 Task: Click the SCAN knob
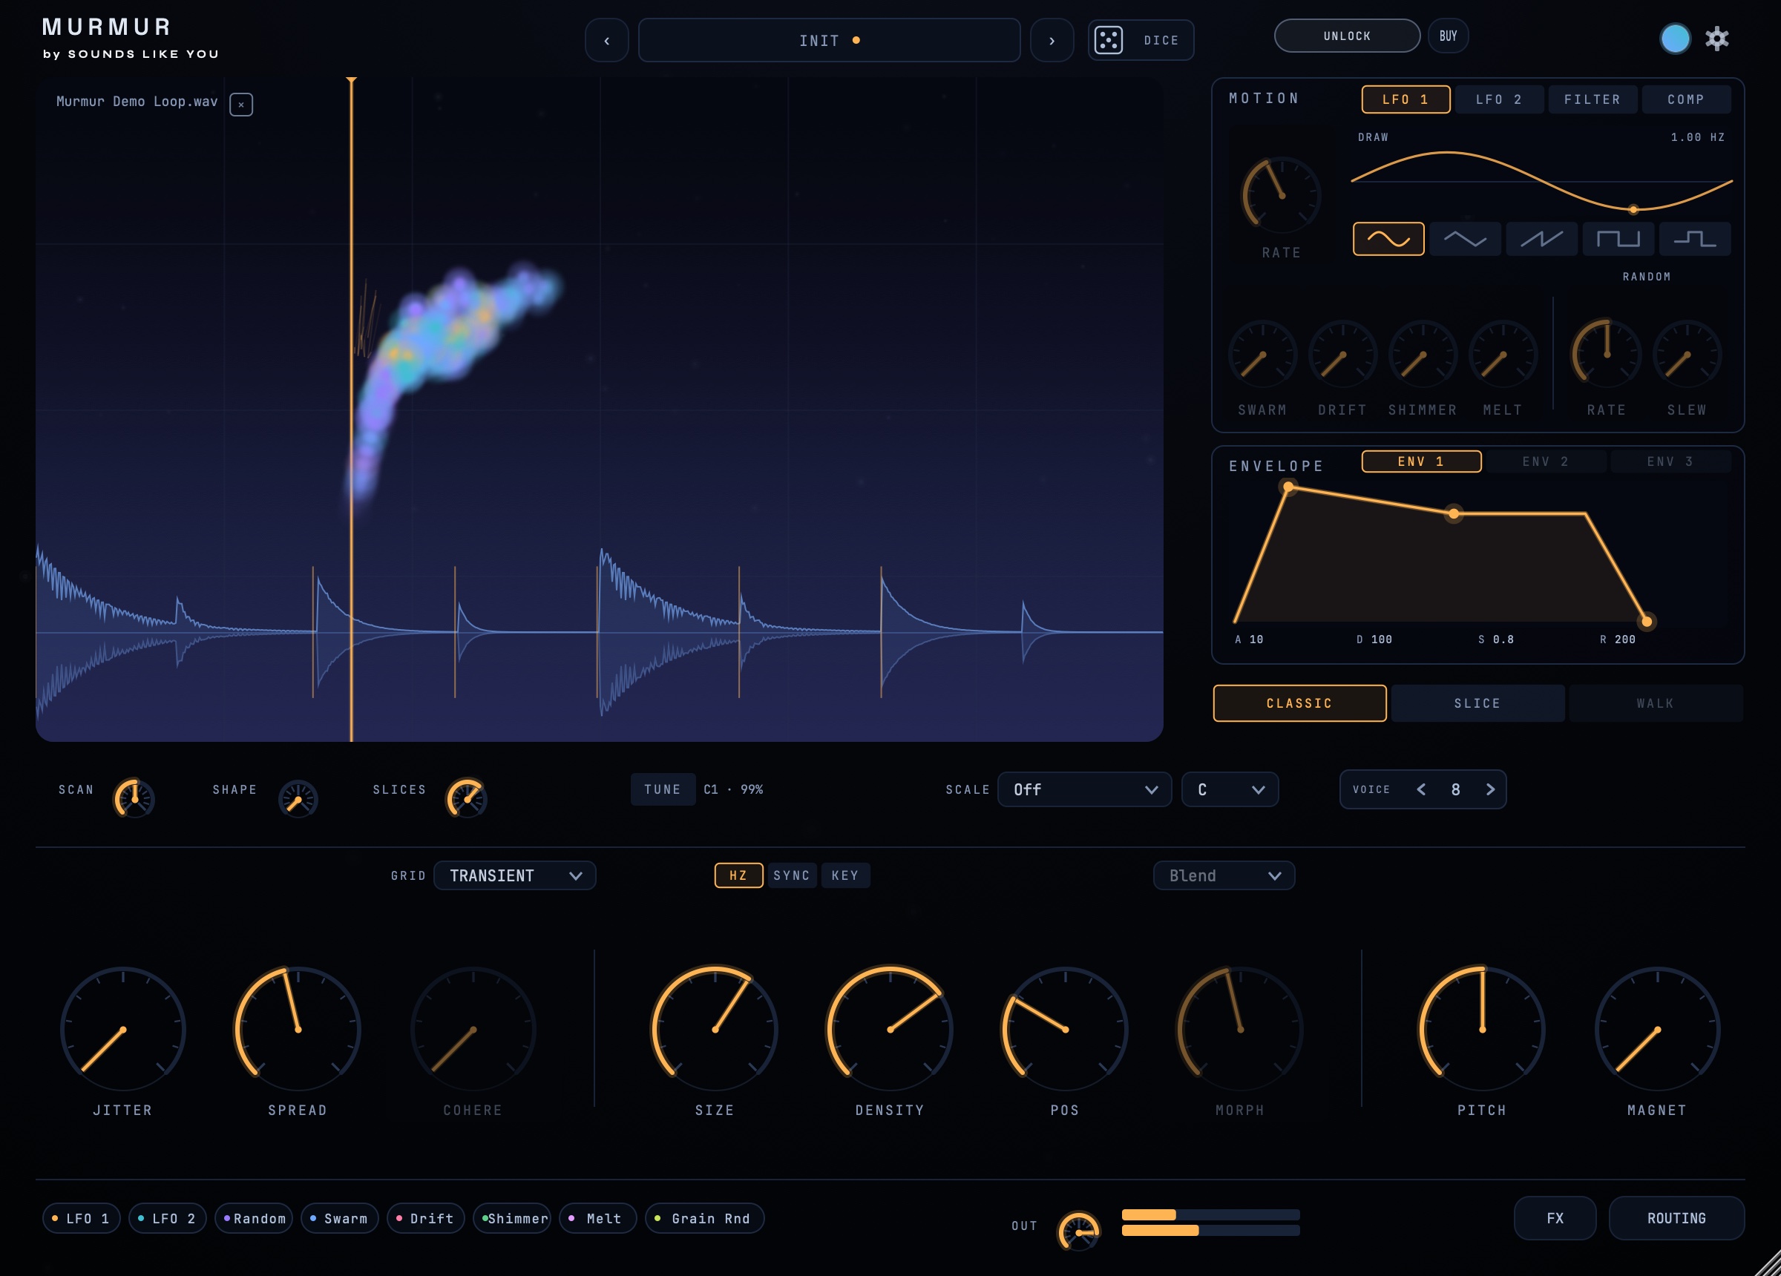(134, 798)
